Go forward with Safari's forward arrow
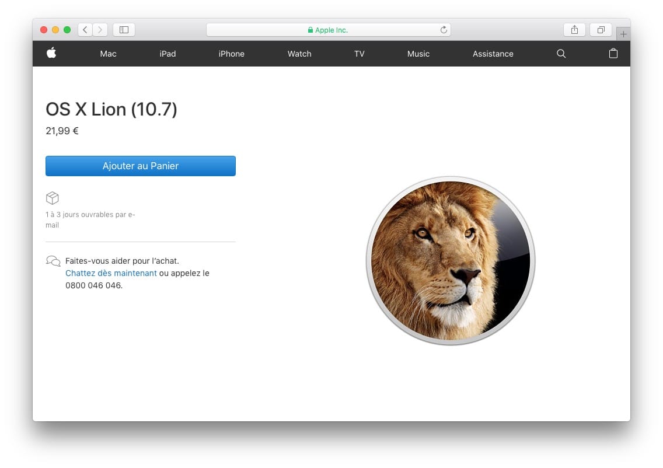This screenshot has height=468, width=663. pos(100,30)
